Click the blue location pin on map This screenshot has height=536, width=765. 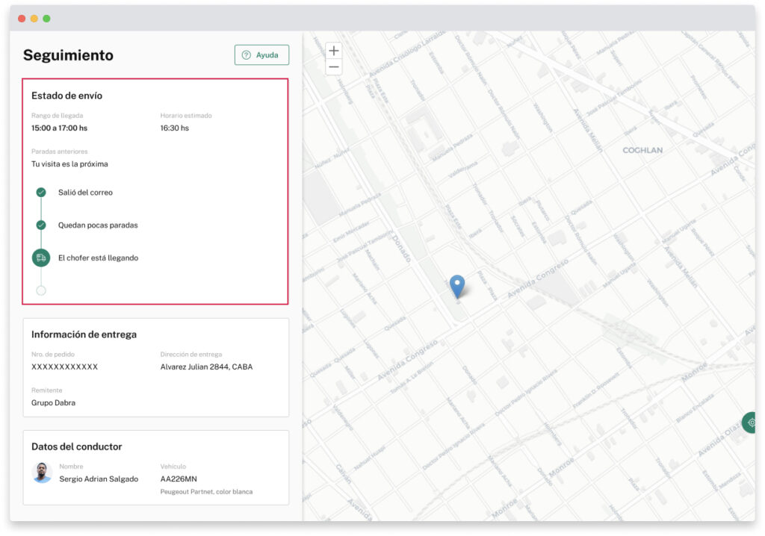(457, 286)
